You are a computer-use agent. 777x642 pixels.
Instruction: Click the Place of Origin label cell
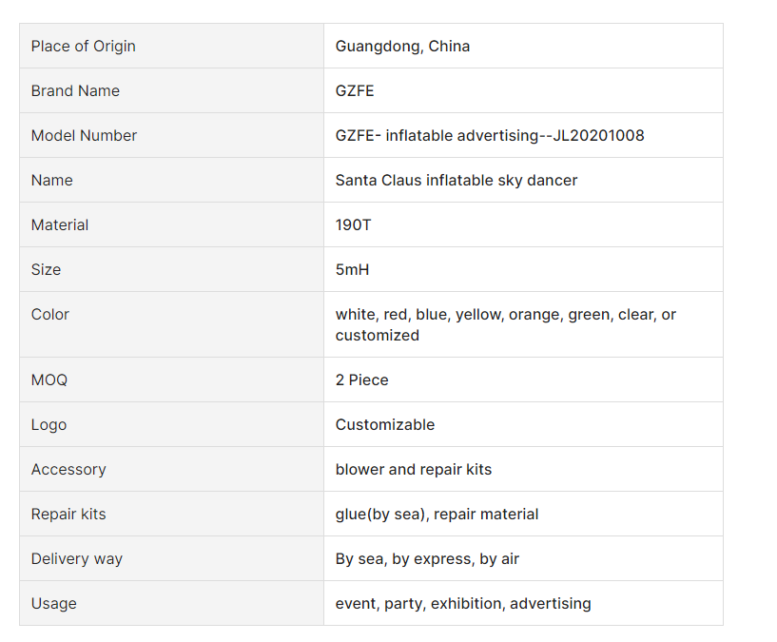coord(84,47)
